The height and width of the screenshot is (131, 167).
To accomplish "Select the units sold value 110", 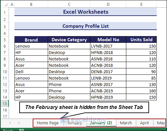I will pos(141,59).
